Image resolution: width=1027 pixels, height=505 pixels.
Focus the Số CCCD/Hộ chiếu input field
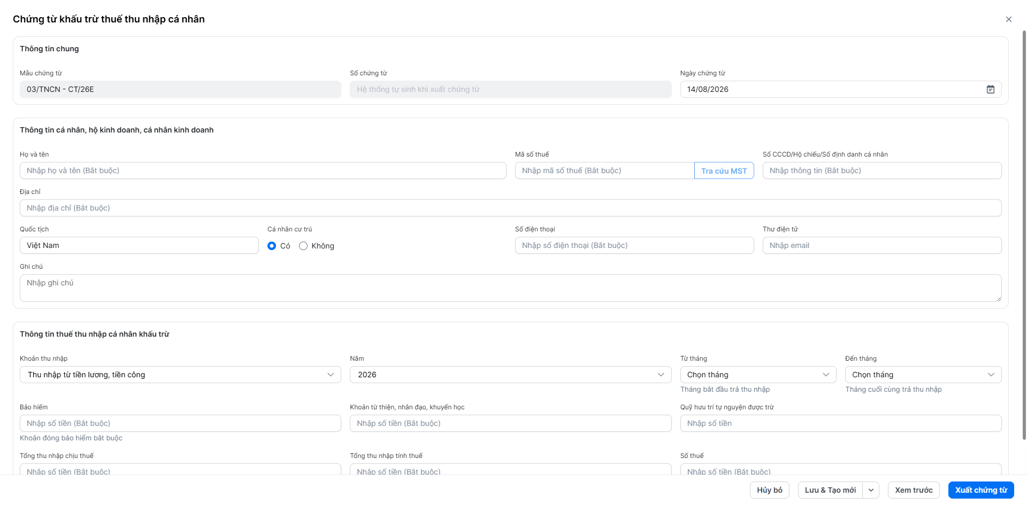coord(882,170)
